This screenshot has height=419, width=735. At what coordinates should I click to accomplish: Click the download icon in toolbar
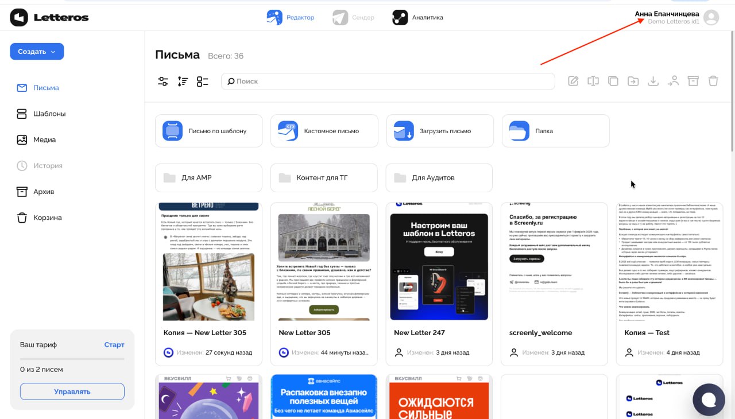pos(653,82)
